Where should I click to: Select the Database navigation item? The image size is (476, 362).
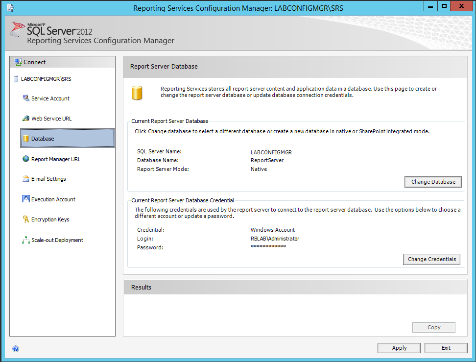coord(68,138)
